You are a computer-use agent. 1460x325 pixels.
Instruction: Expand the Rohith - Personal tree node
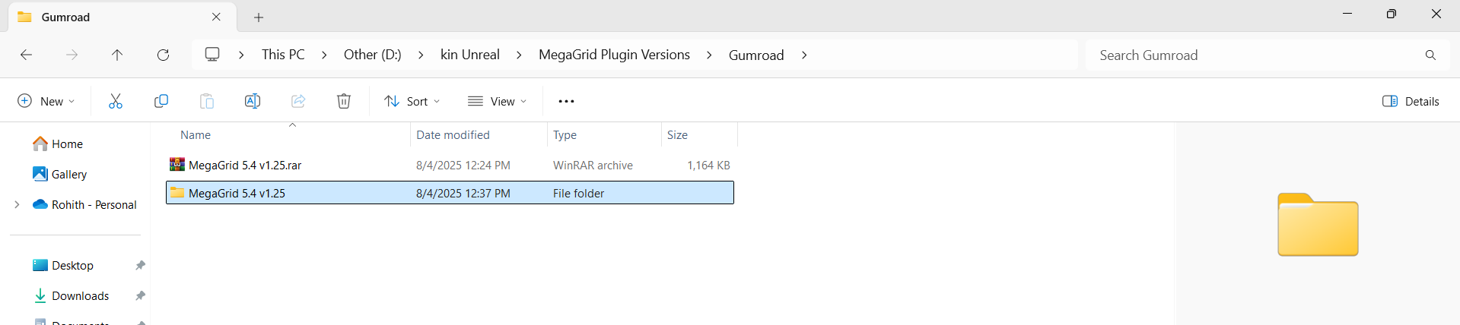point(17,204)
